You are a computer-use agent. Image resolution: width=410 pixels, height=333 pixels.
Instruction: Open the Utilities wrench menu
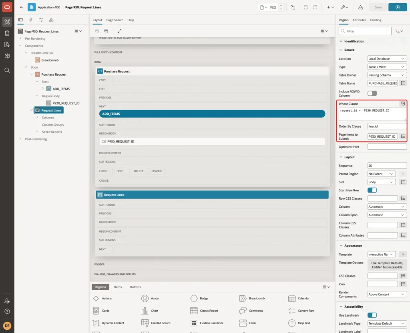[344, 7]
